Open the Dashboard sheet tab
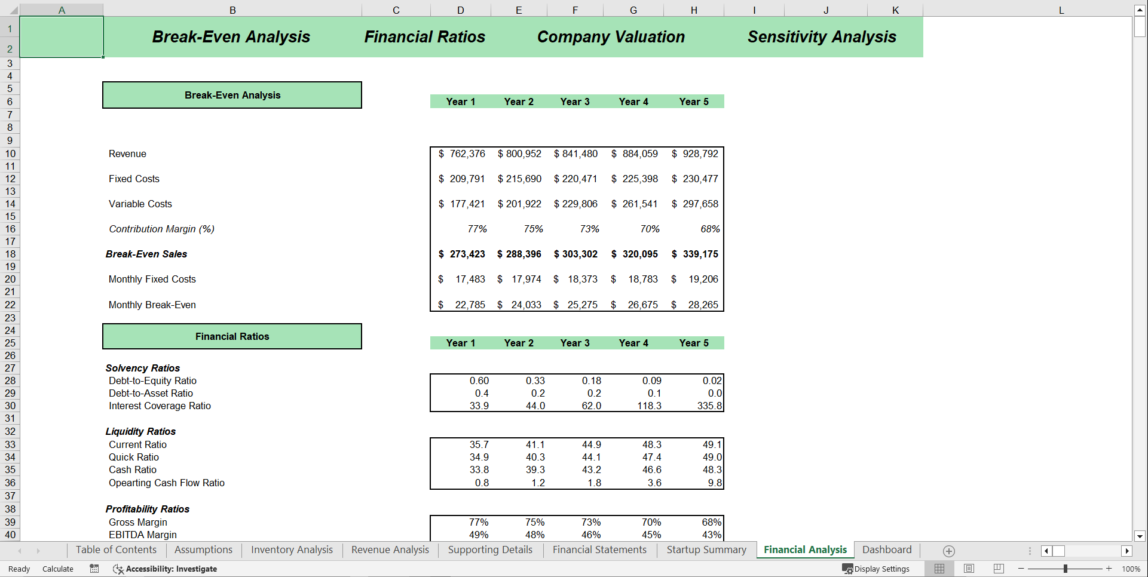This screenshot has width=1148, height=577. coord(887,550)
